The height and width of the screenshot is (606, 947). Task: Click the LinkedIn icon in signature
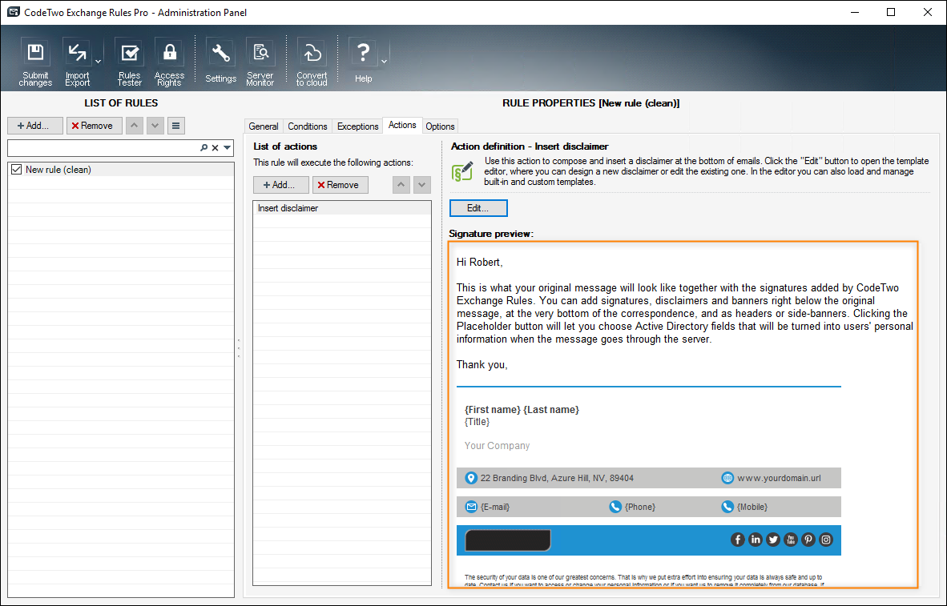coord(755,540)
